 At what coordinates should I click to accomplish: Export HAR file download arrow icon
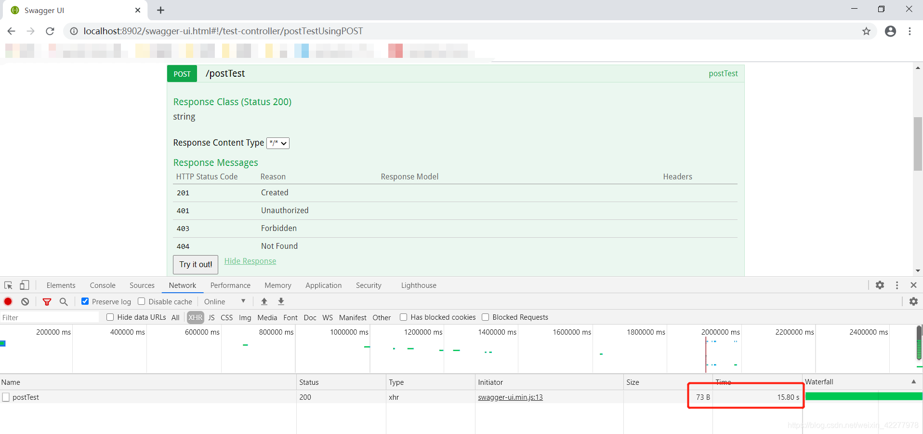pos(281,301)
